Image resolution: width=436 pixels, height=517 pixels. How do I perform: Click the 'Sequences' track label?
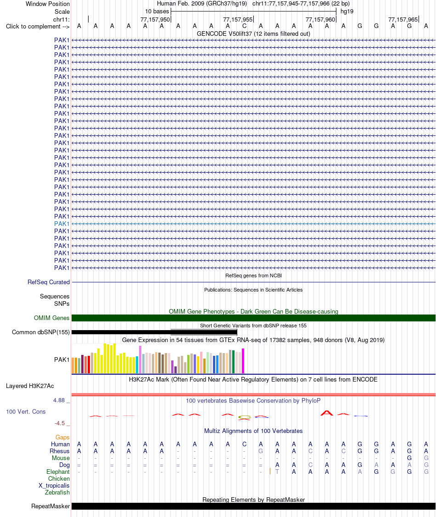tap(55, 297)
